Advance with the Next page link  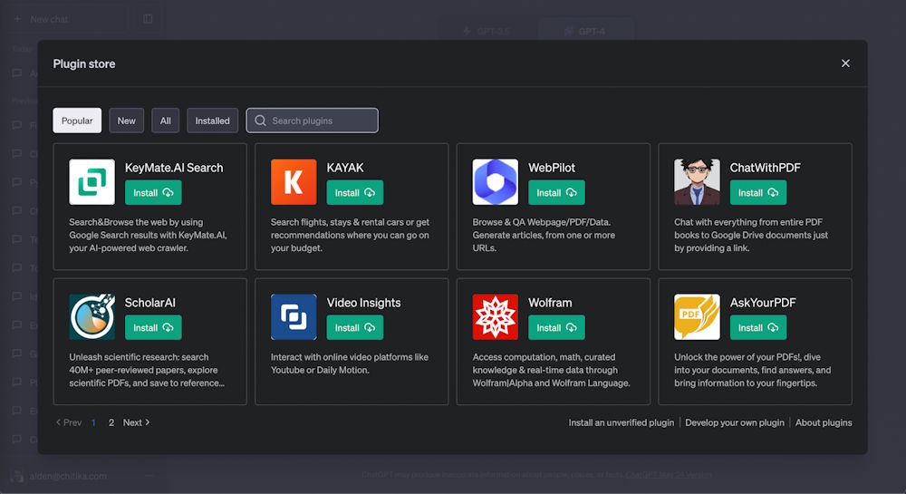136,422
